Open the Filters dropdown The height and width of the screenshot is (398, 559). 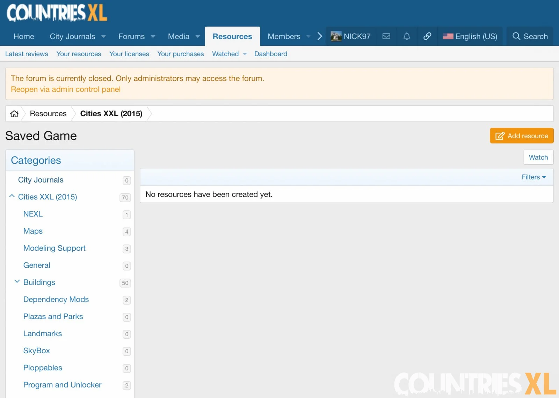tap(533, 177)
